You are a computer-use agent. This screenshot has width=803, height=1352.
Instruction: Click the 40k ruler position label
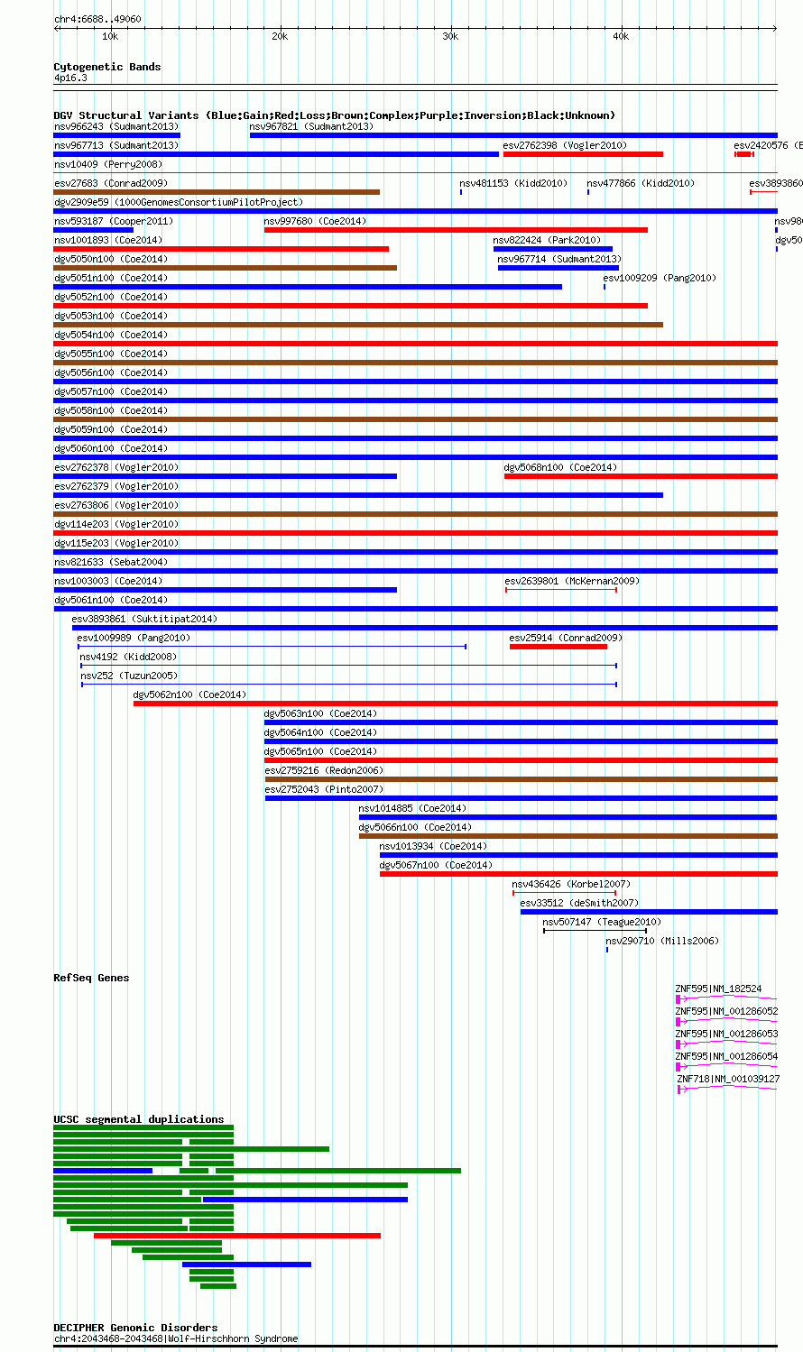coord(621,36)
